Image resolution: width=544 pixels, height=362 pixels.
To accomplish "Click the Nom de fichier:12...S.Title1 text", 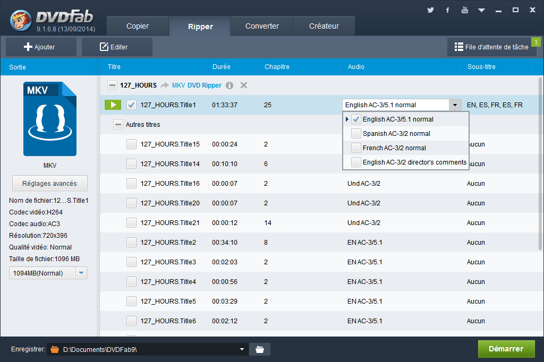I will point(49,201).
